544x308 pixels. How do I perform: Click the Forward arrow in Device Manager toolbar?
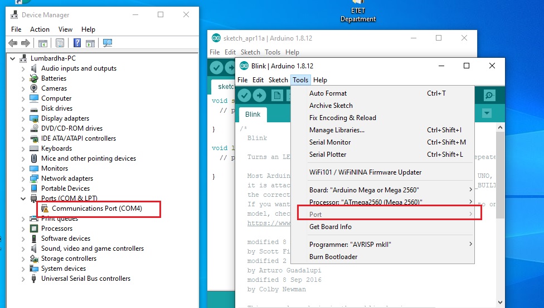[x=25, y=43]
